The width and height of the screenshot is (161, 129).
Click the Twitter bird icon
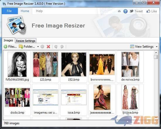pyautogui.click(x=131, y=11)
